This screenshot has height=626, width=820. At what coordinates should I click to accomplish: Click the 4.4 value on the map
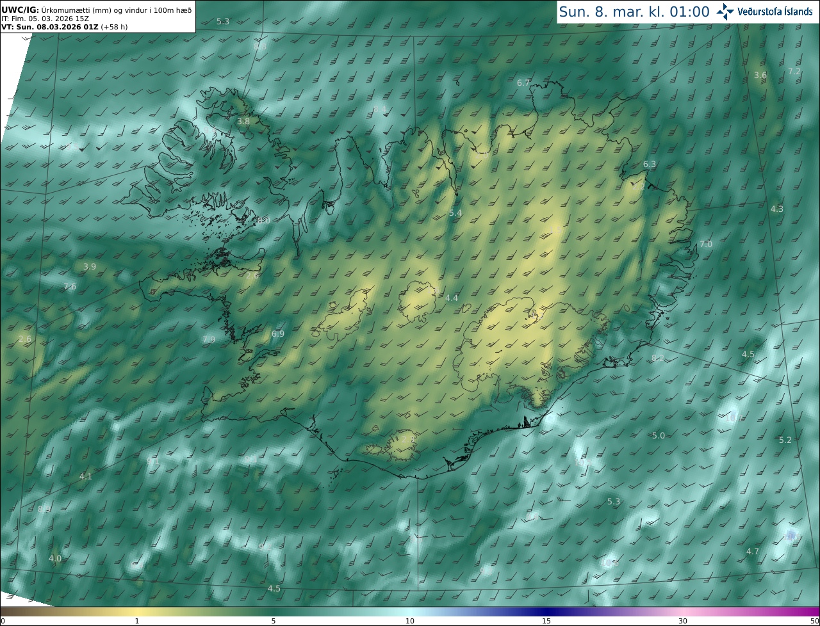[x=452, y=298]
